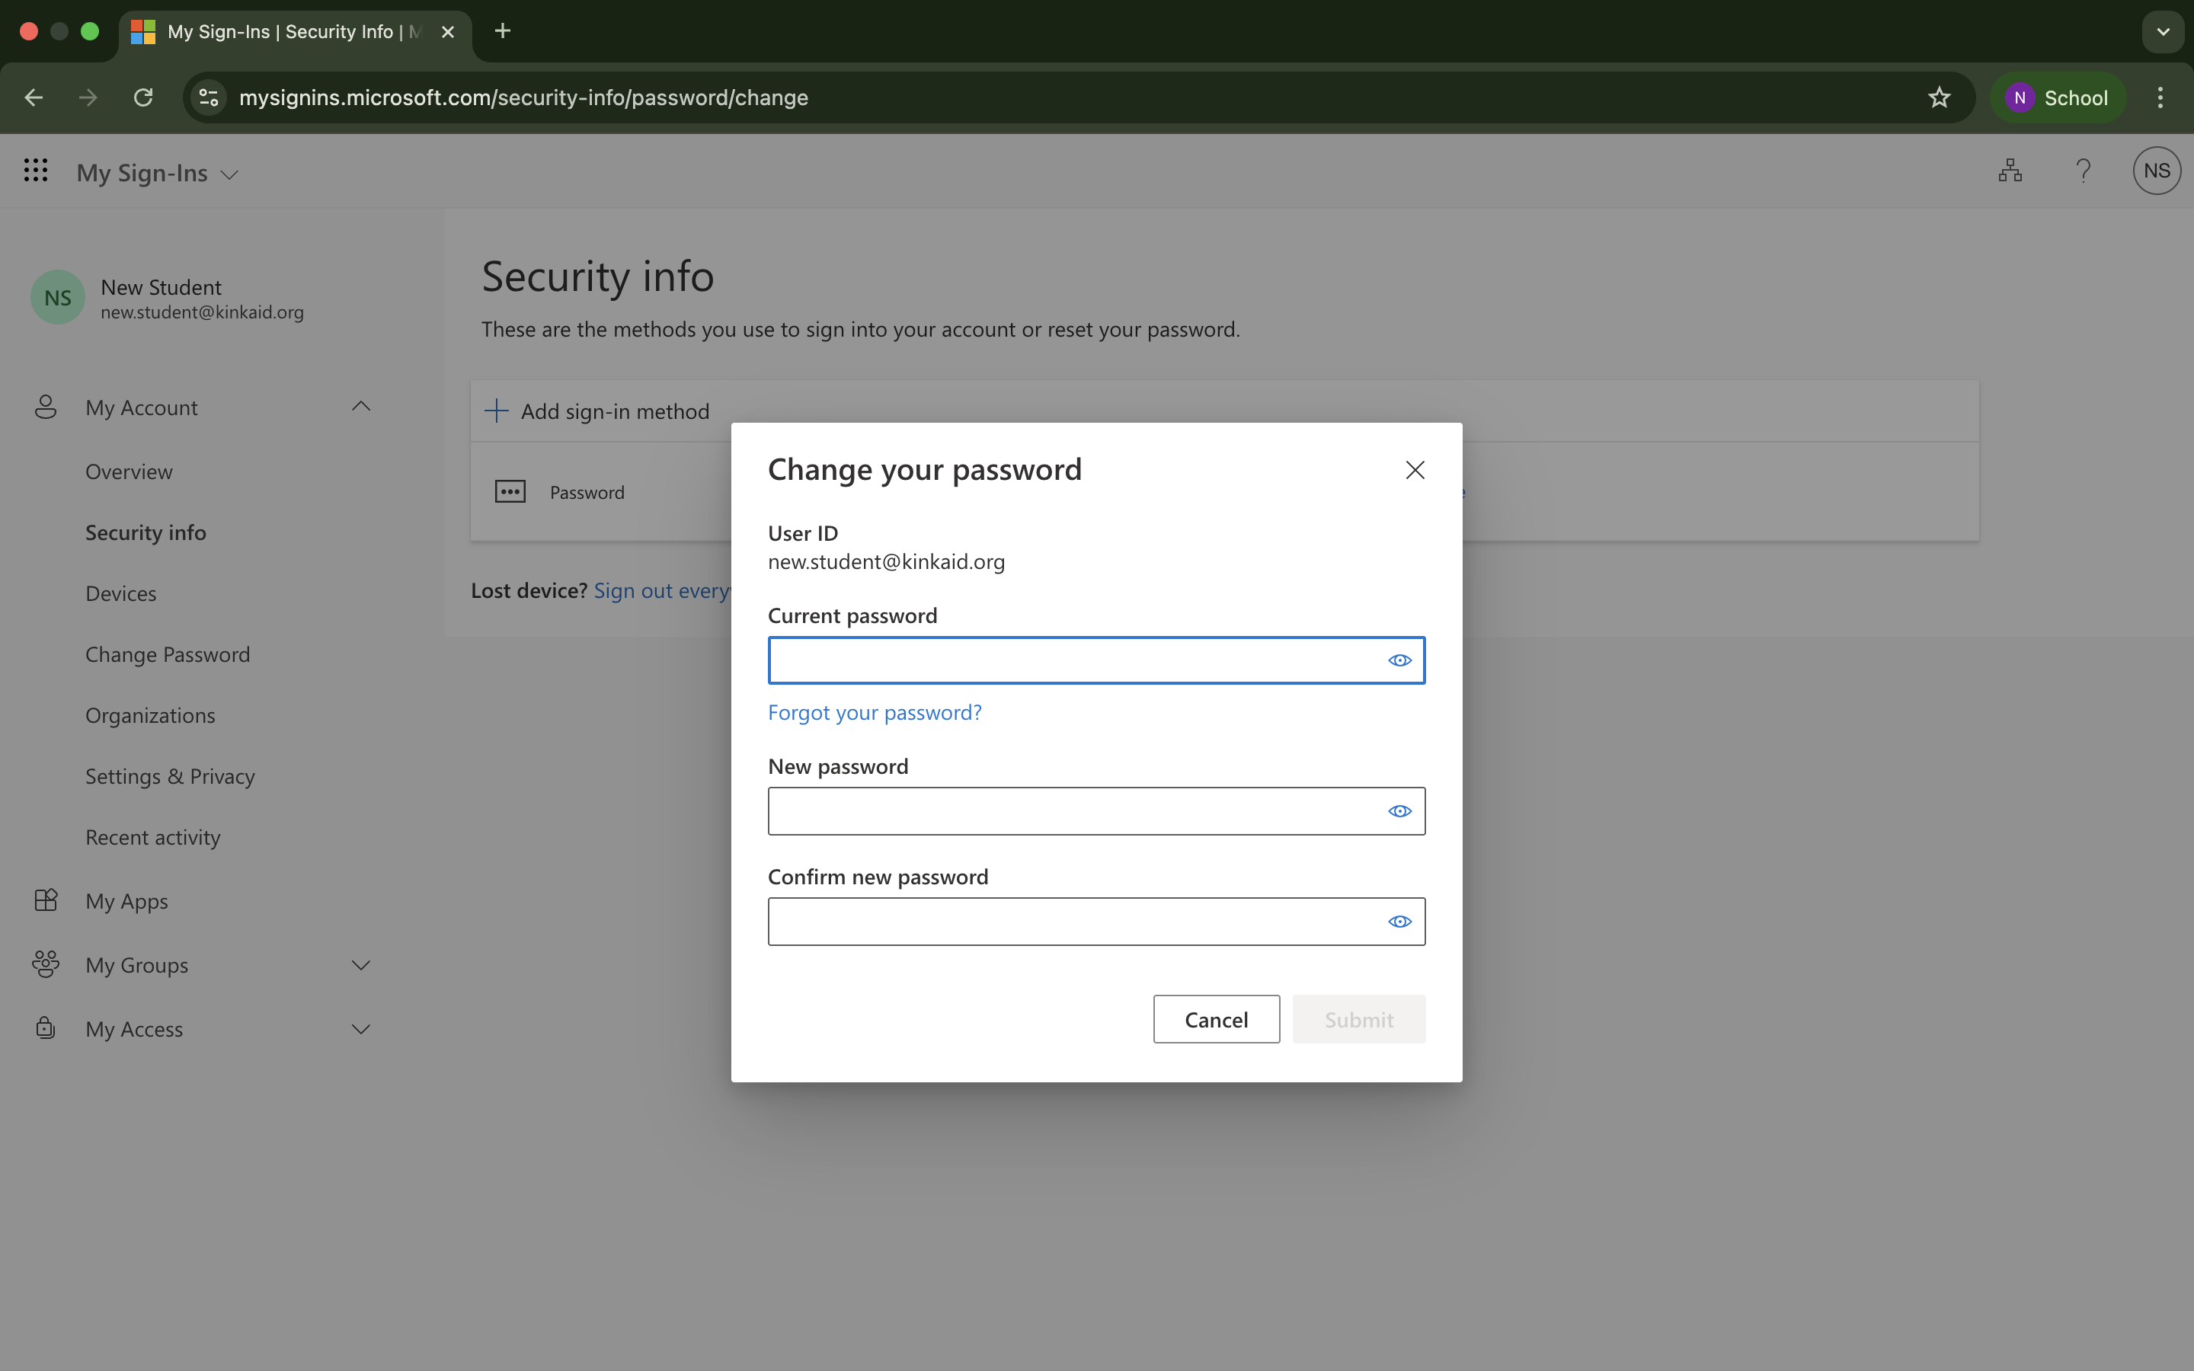Toggle visibility of confirm new password
Viewport: 2194px width, 1371px height.
tap(1399, 922)
